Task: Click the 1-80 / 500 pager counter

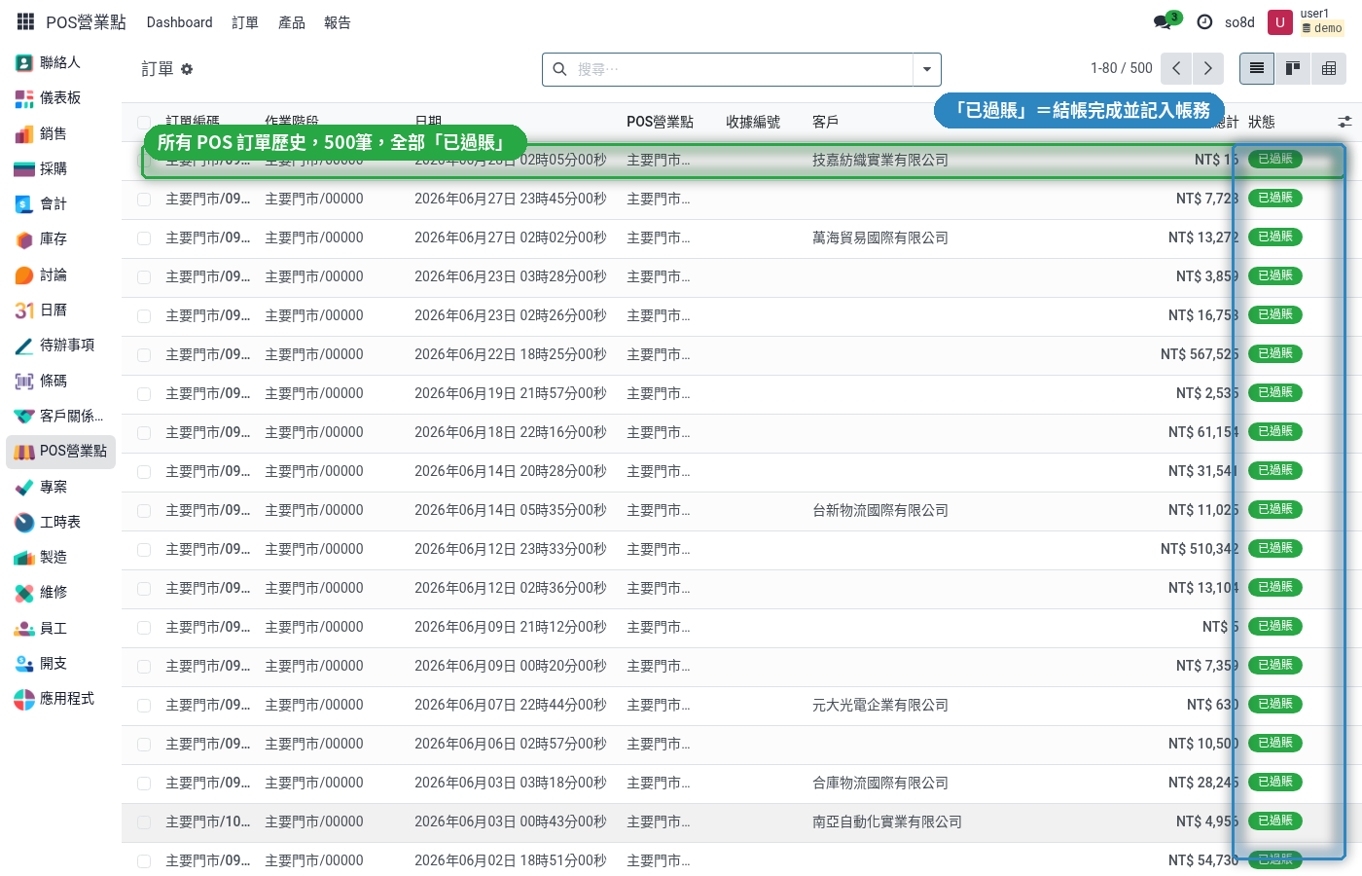Action: [x=1121, y=68]
